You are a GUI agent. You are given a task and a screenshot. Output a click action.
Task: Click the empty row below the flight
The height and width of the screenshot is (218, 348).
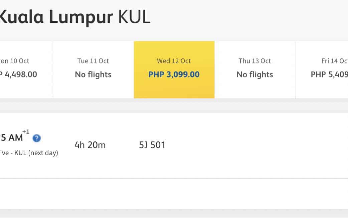coord(174,194)
